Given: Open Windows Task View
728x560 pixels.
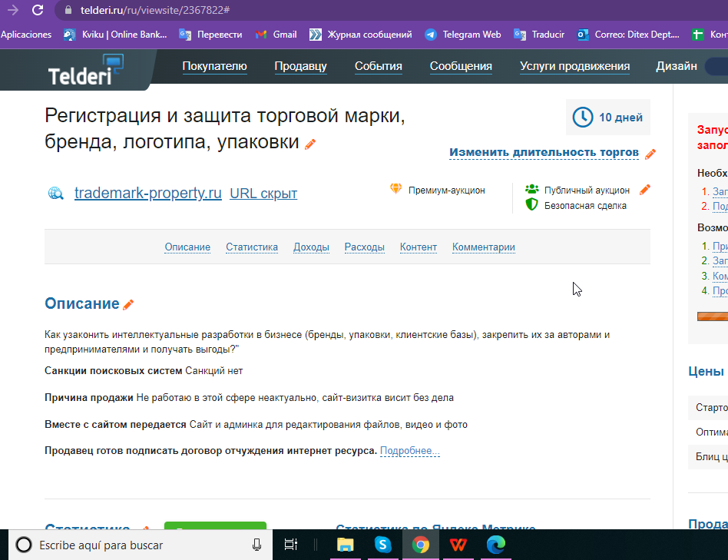Looking at the screenshot, I should 290,545.
